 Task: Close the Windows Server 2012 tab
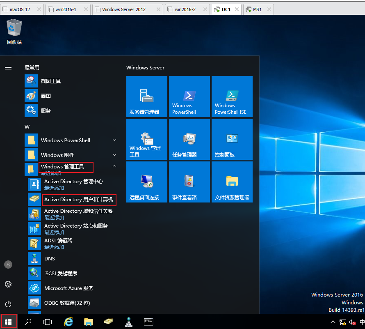coord(158,9)
